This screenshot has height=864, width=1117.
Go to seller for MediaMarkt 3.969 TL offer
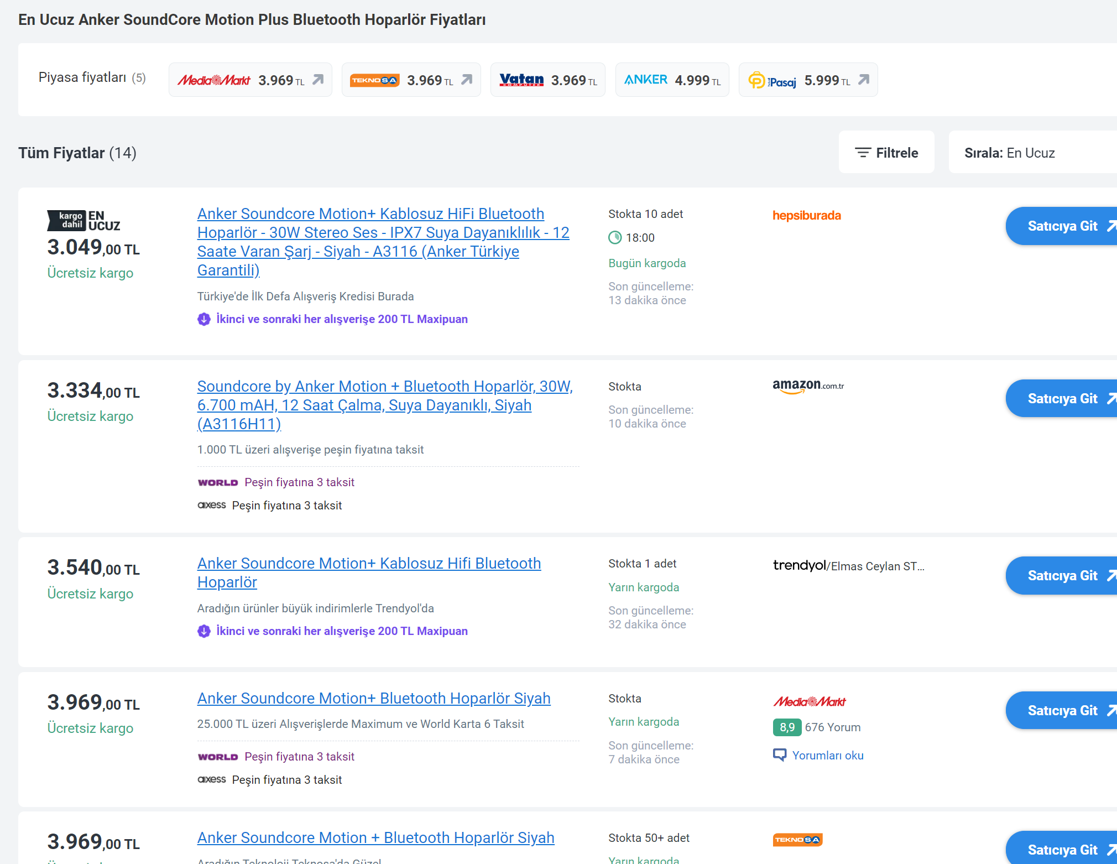point(1062,710)
